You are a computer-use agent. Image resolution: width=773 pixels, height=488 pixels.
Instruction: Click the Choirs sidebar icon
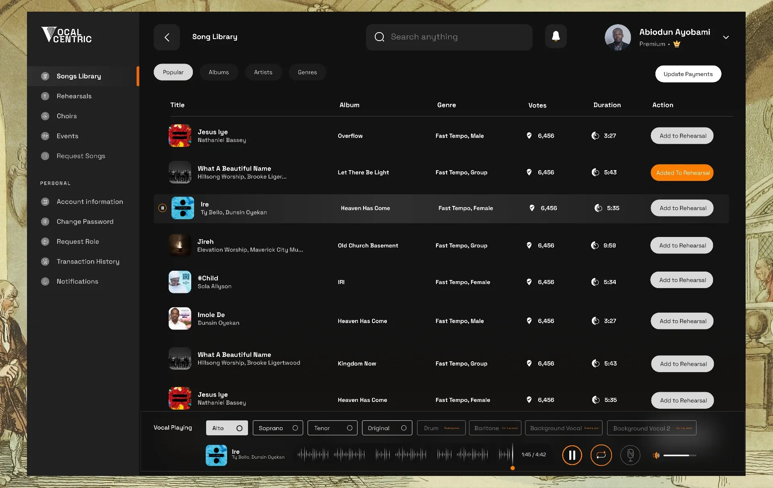[45, 116]
